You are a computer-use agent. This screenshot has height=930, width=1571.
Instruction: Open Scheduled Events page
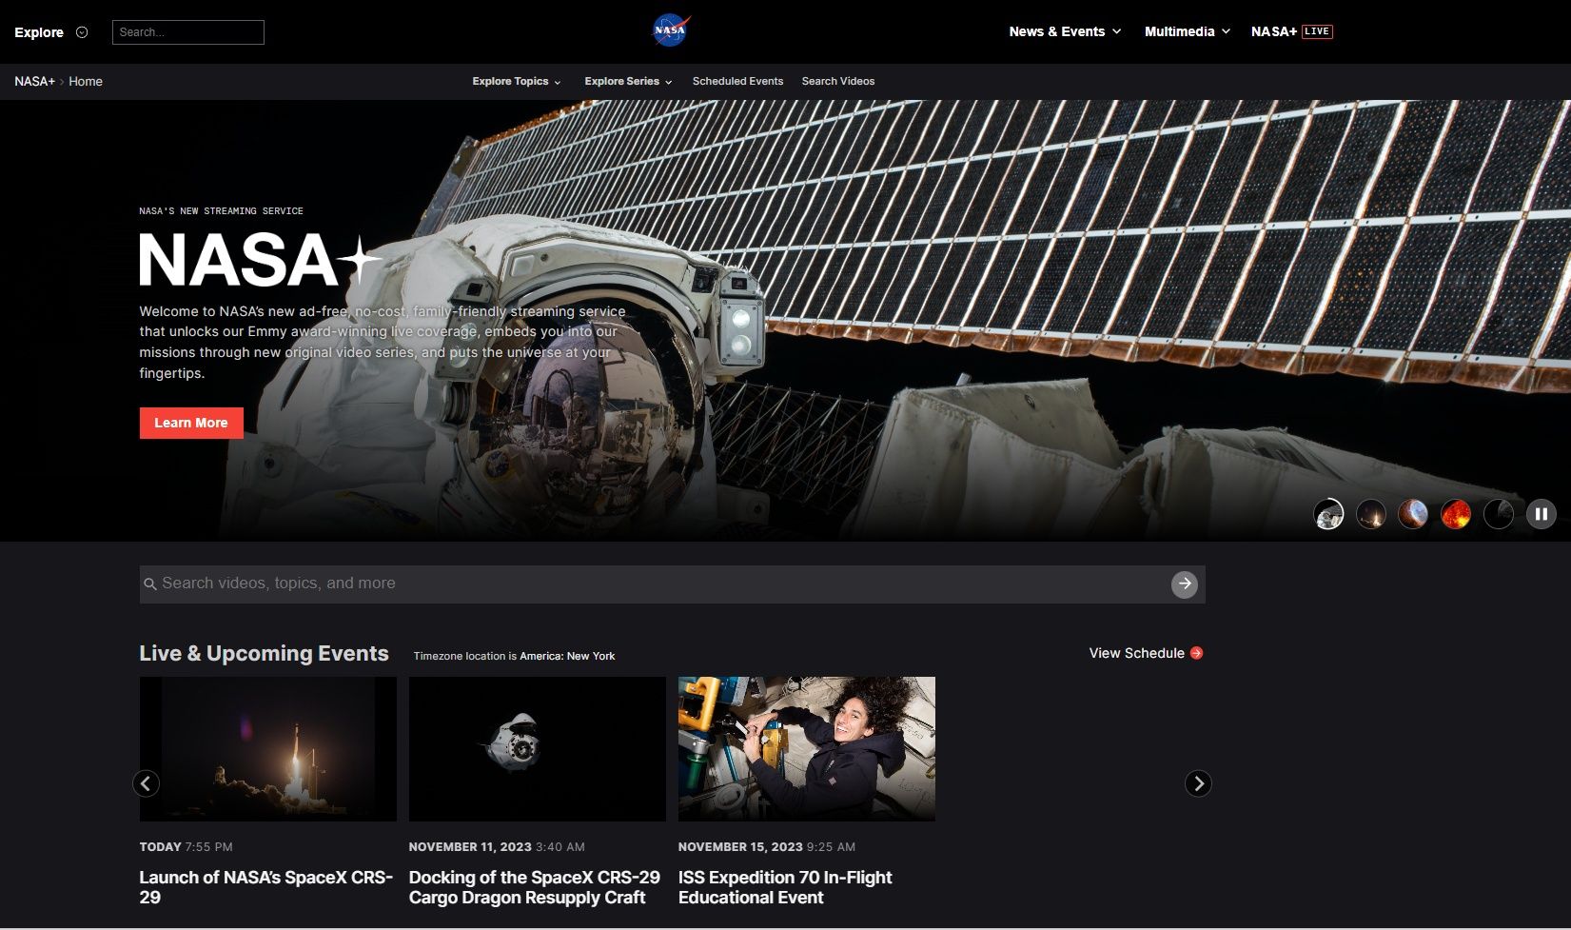pos(737,81)
